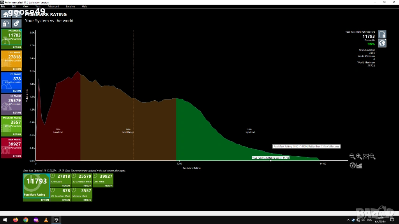
Task: Click the taskbar clock and date
Action: coord(381,220)
